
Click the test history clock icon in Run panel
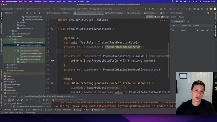point(47,100)
